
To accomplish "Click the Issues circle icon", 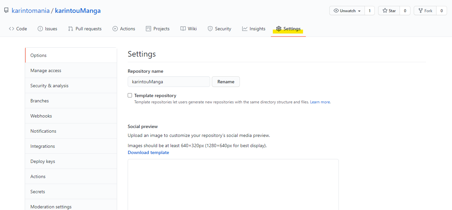I will click(x=40, y=29).
